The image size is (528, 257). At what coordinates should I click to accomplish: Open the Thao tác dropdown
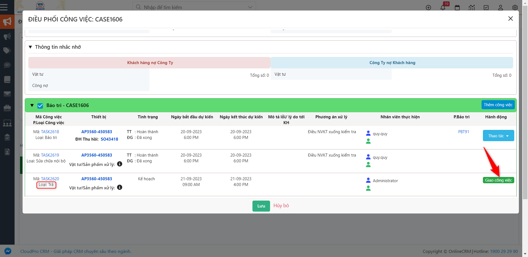click(x=498, y=136)
